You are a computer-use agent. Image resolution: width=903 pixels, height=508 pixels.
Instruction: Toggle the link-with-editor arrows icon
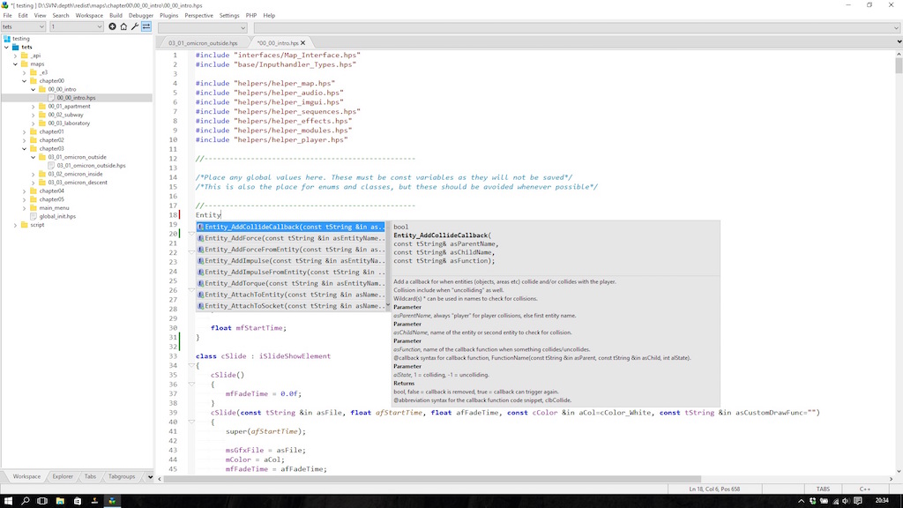click(x=146, y=27)
